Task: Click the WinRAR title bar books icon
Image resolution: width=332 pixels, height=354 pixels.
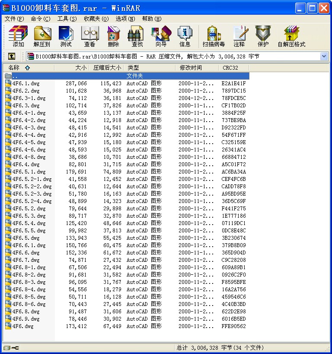Action: point(6,8)
